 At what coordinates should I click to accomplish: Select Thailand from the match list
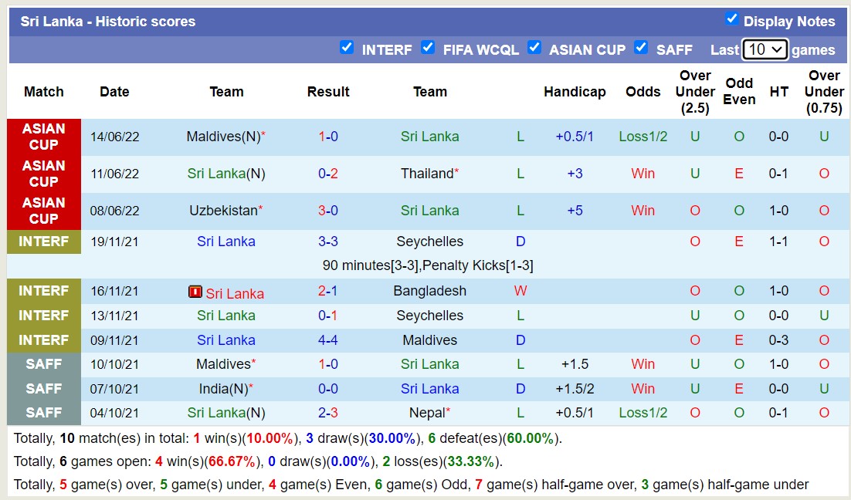click(x=426, y=174)
